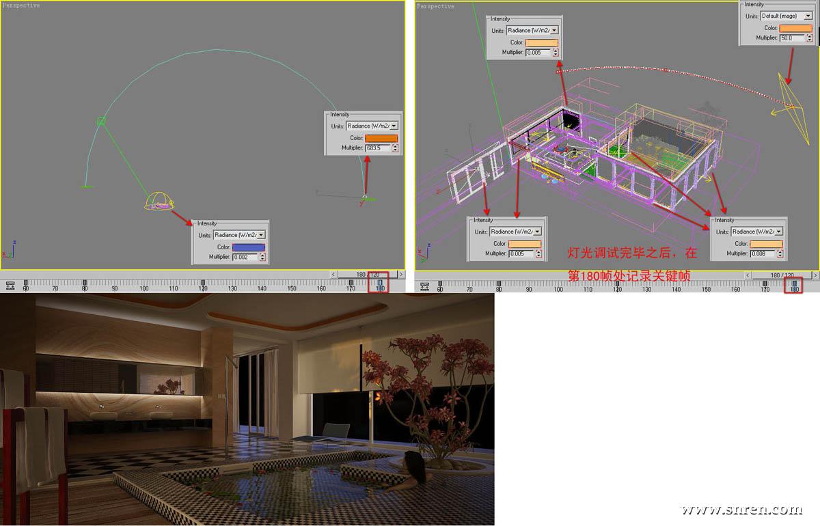
Task: Open Units dropdown in the upper 0.005 panel
Action: pyautogui.click(x=532, y=30)
